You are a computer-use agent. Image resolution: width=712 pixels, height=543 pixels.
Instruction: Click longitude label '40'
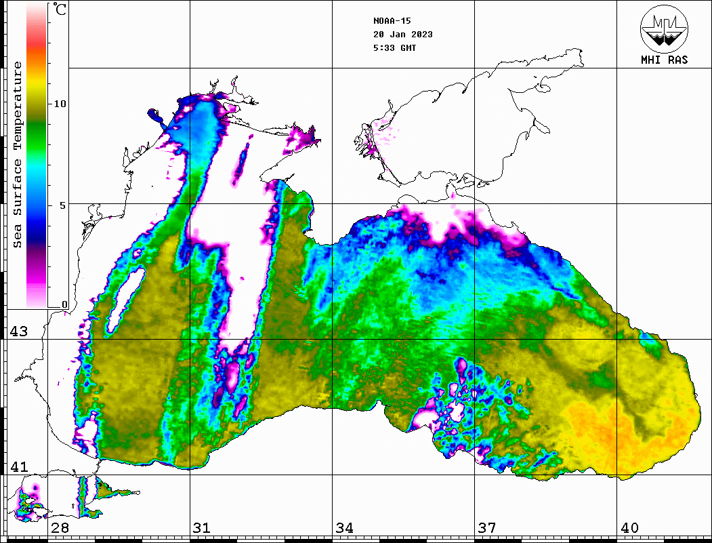[629, 528]
